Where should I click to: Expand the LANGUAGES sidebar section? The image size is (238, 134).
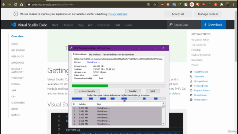(x=17, y=63)
